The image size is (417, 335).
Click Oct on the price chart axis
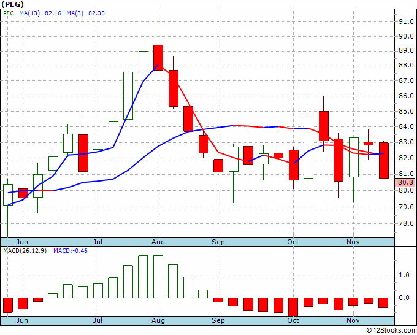pyautogui.click(x=293, y=242)
